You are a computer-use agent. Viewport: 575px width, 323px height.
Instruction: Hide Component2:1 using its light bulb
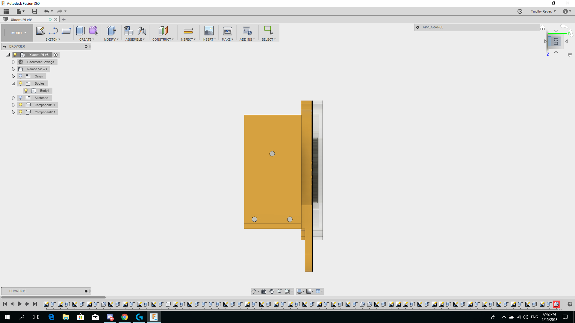point(21,112)
